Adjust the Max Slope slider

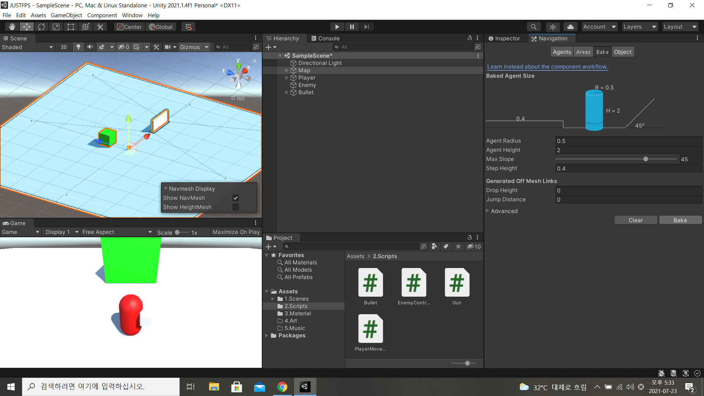(x=645, y=159)
